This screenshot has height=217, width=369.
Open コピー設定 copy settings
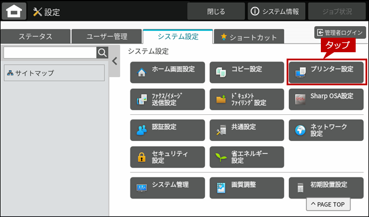(x=247, y=73)
